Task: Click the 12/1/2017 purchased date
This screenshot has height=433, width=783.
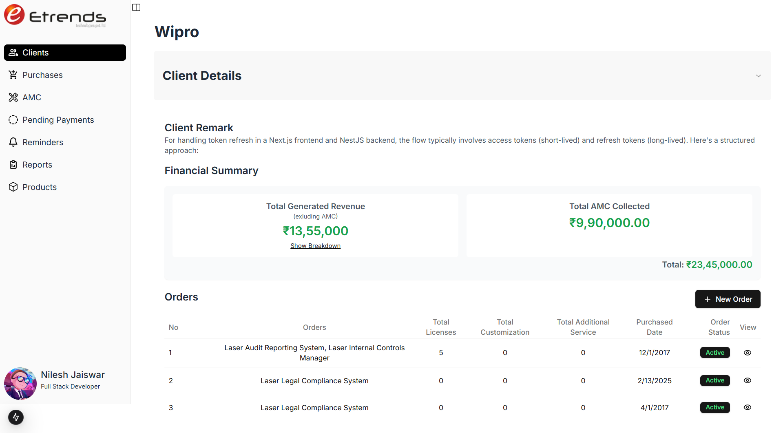Action: point(654,353)
